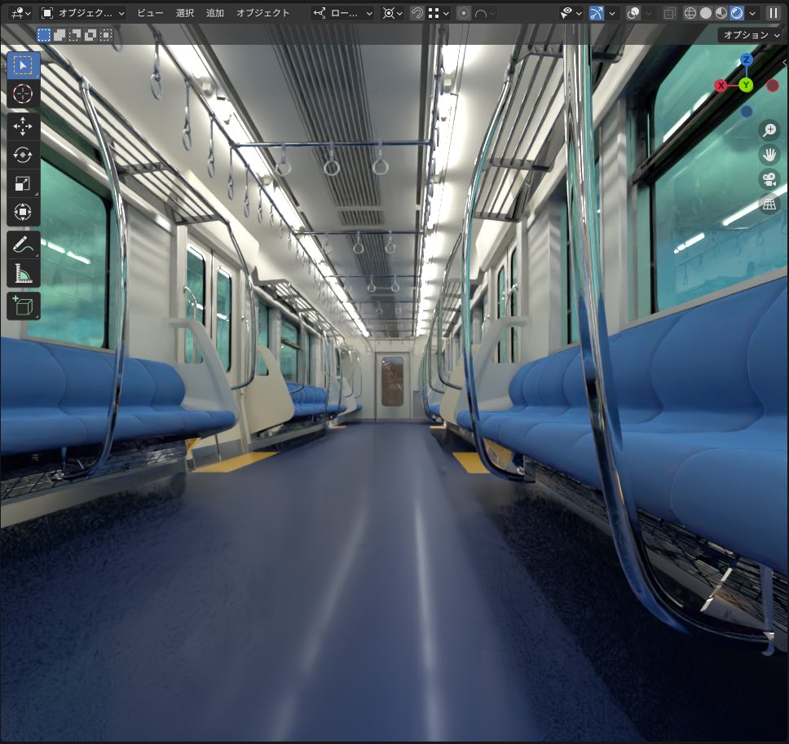This screenshot has height=744, width=789.
Task: Select the Select Box tool
Action: tap(23, 65)
